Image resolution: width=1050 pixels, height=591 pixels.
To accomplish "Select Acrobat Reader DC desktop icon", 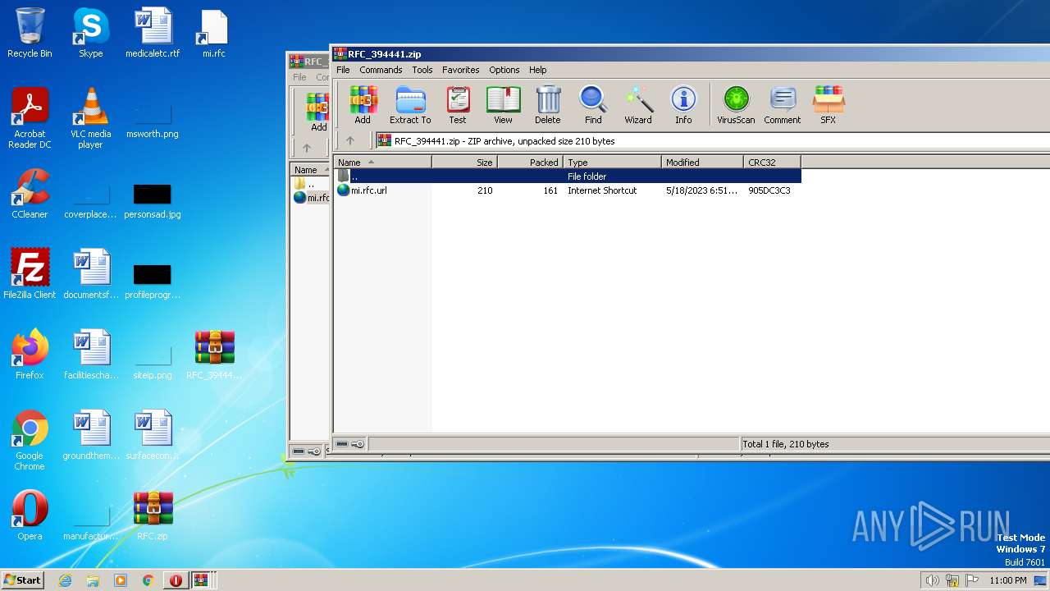I will click(x=30, y=119).
